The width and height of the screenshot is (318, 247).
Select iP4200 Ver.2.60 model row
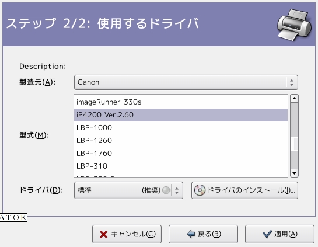pyautogui.click(x=181, y=115)
